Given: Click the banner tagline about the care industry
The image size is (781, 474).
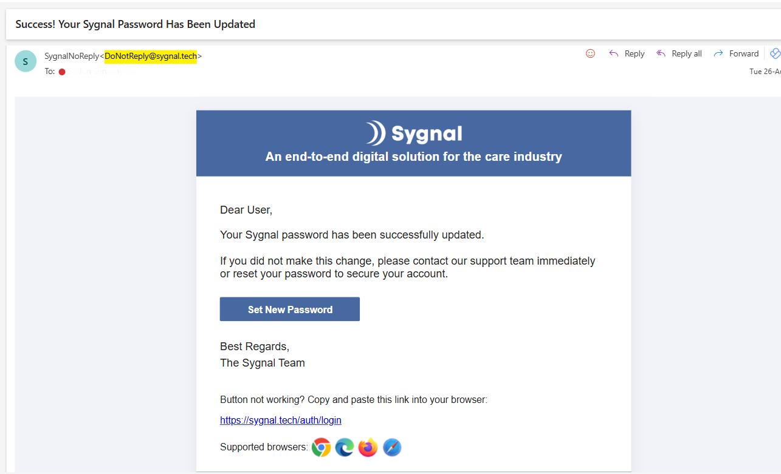Looking at the screenshot, I should tap(413, 157).
